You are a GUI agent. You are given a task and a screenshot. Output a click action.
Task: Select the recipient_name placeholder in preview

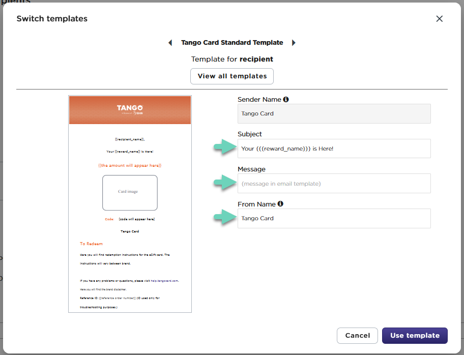(x=130, y=139)
